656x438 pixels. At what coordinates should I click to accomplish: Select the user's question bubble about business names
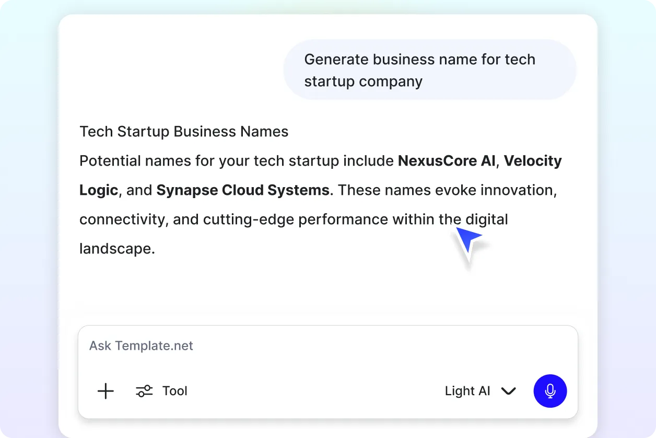click(429, 70)
